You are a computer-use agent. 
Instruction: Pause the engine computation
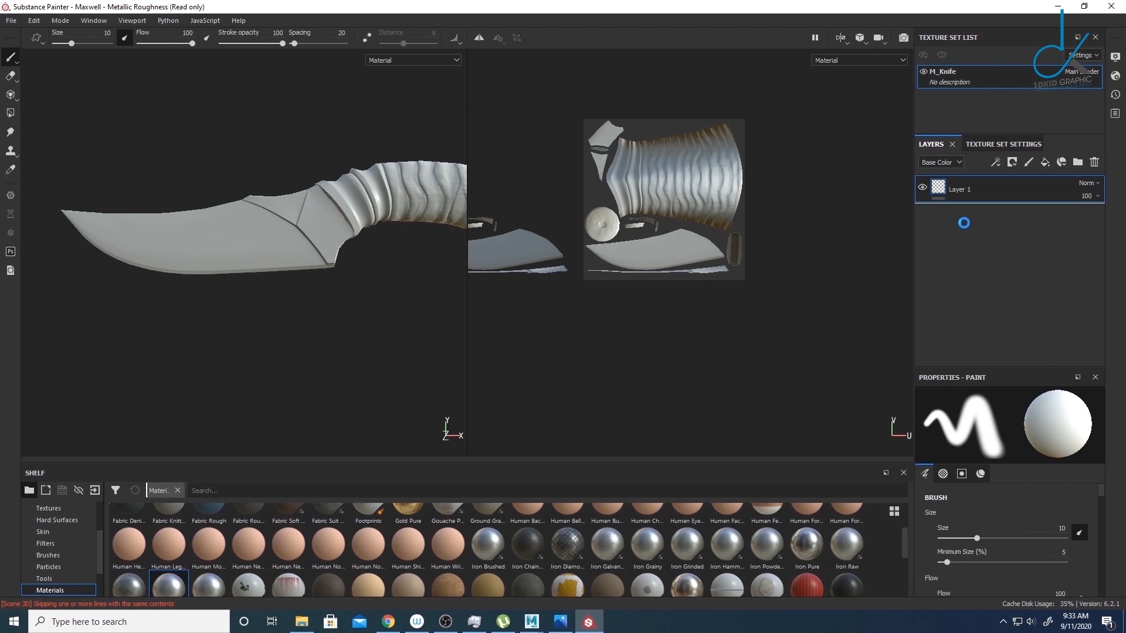click(815, 38)
